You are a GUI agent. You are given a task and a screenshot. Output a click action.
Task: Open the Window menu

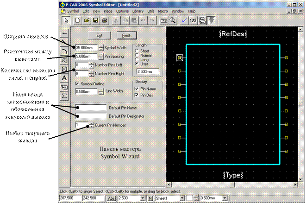[x=178, y=11]
